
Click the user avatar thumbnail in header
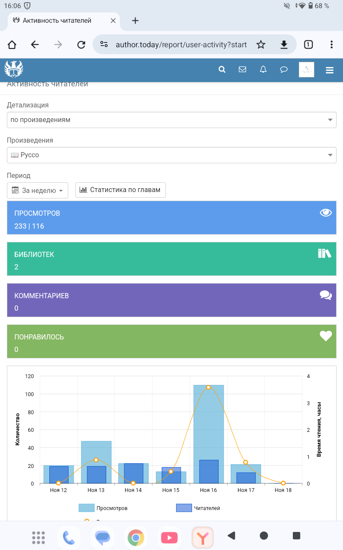pyautogui.click(x=306, y=70)
